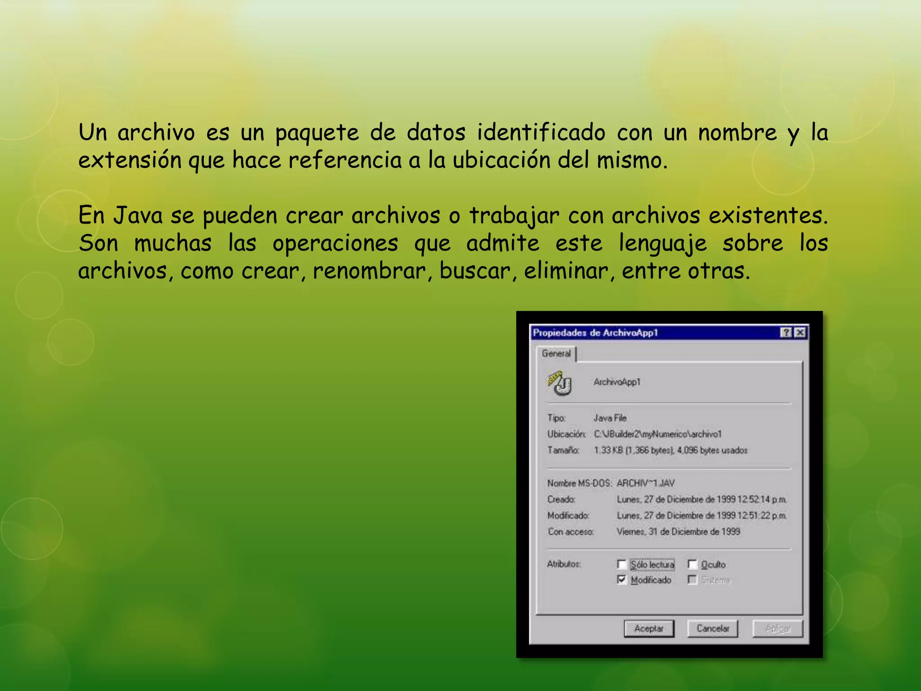921x691 pixels.
Task: Click the 'Tamaño:' label
Action: tap(563, 450)
